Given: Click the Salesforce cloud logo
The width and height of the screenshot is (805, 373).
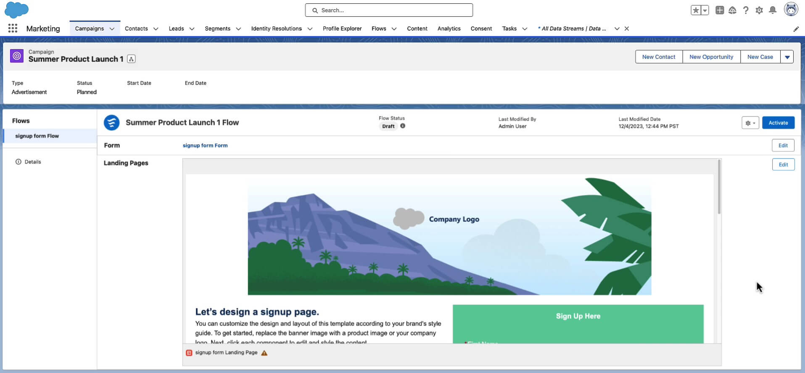Looking at the screenshot, I should 16,10.
